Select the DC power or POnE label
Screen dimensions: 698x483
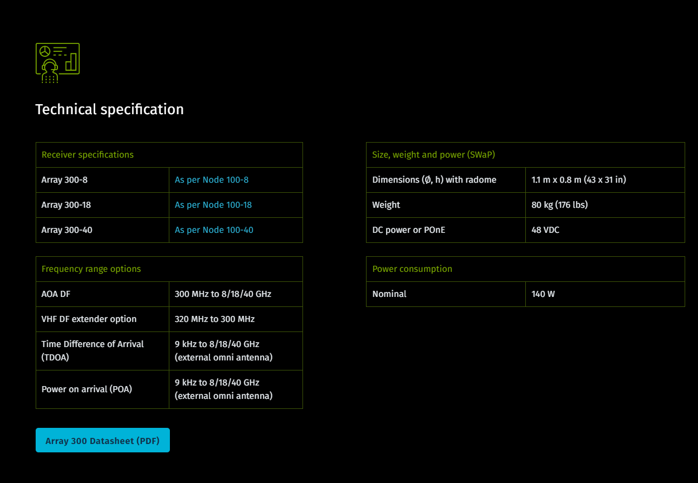pos(409,230)
